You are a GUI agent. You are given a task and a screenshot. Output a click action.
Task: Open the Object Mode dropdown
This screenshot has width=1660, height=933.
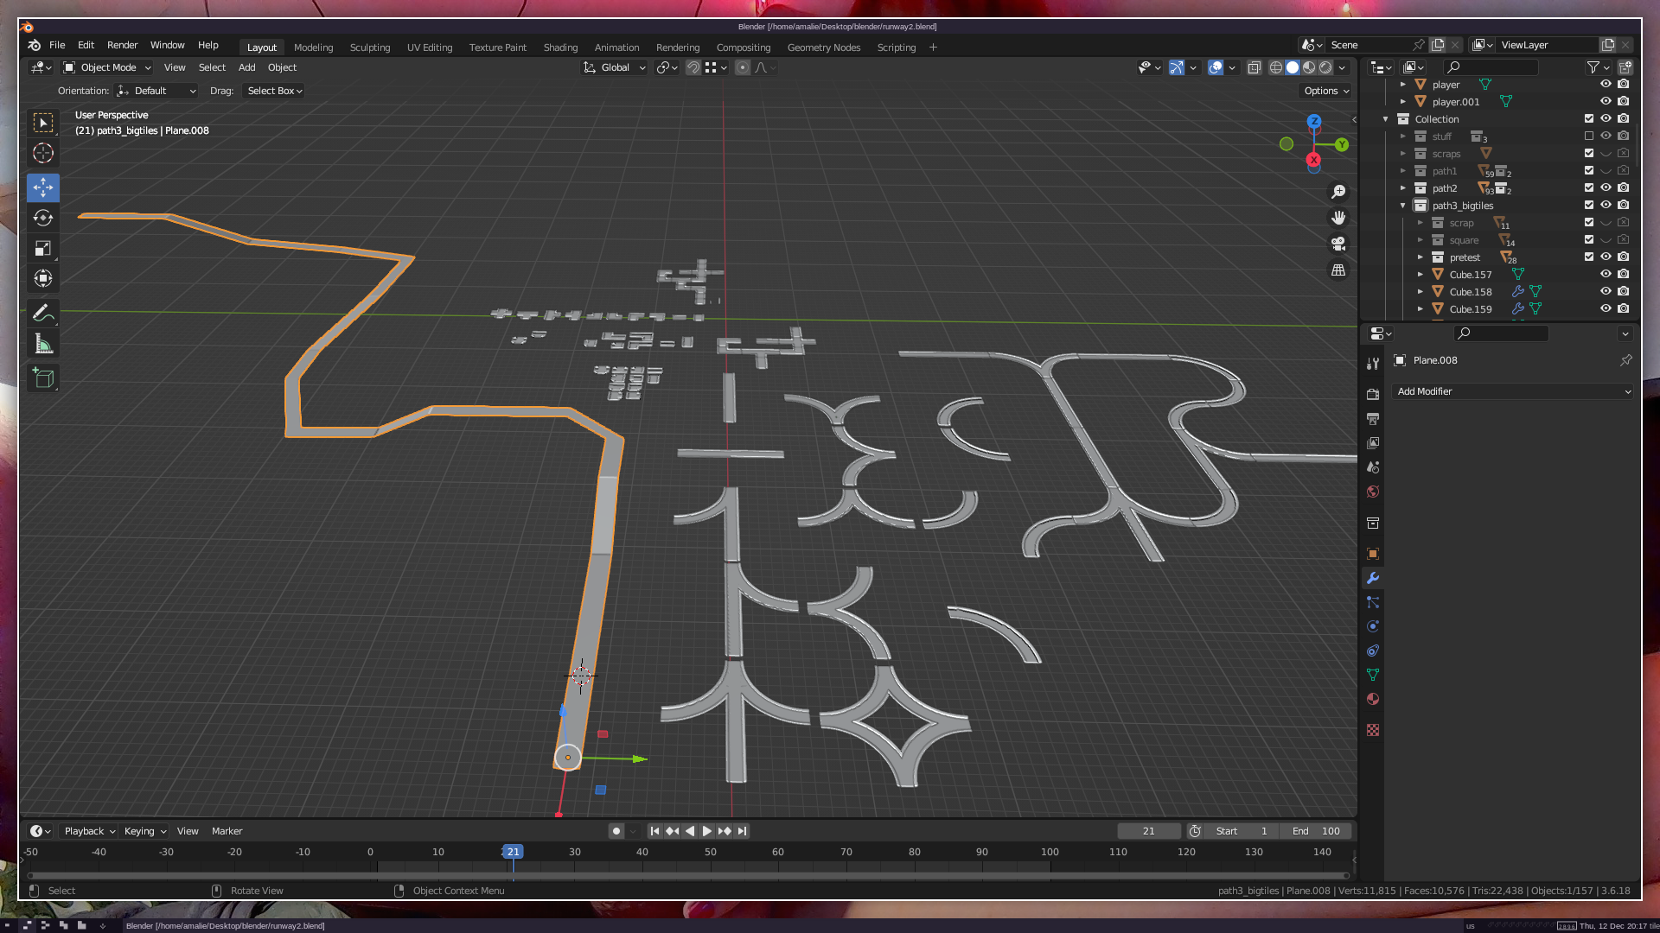click(108, 67)
